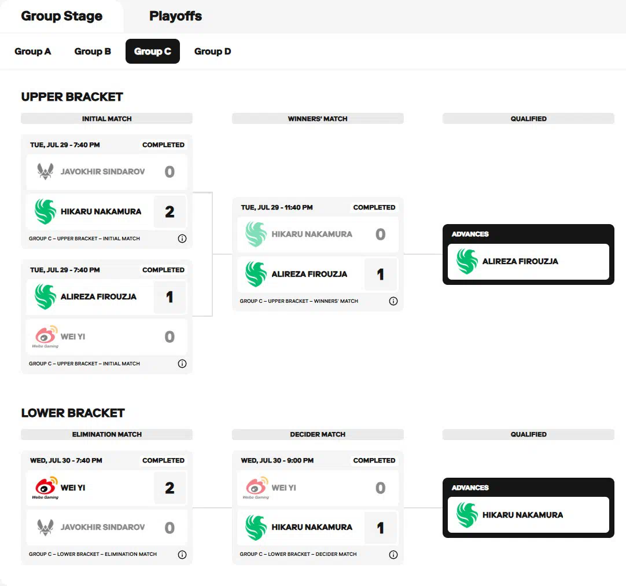Click faded Weibo logo beside Wei Yi in Decider Match

(x=256, y=488)
